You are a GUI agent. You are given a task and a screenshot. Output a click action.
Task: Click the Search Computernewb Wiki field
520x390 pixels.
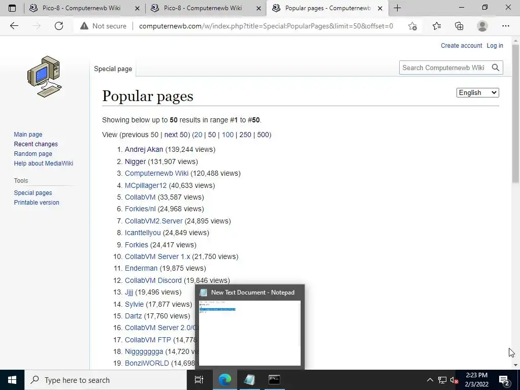point(444,68)
